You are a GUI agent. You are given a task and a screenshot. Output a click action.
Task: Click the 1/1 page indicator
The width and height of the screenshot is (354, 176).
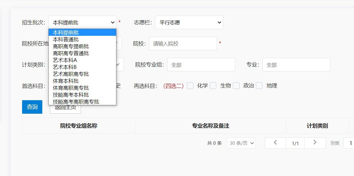[x=295, y=143]
